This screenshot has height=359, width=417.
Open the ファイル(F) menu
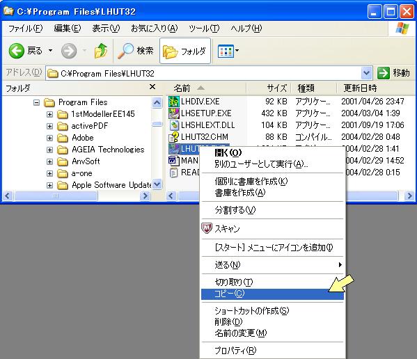(x=26, y=28)
